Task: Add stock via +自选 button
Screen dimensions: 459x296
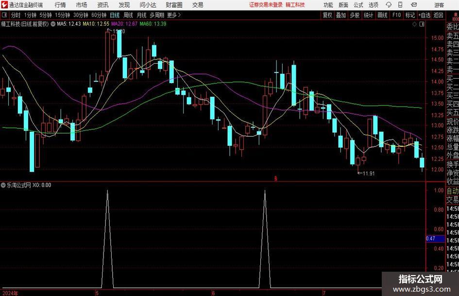Action: 425,15
